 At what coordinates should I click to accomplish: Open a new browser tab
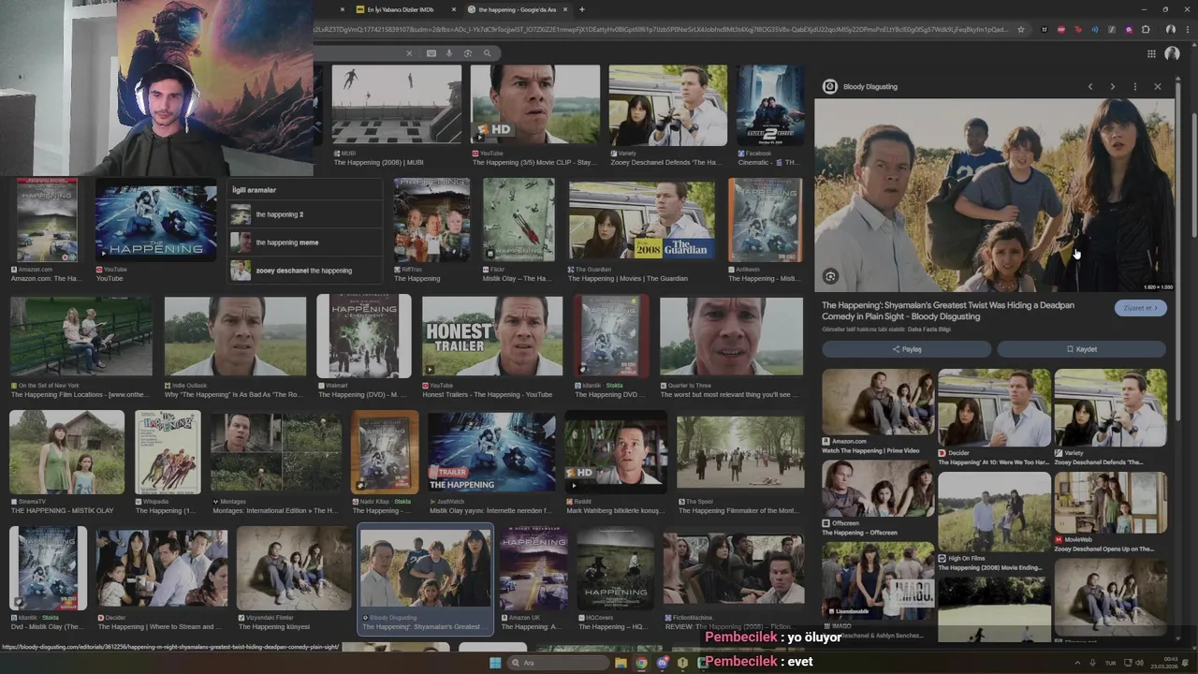581,9
